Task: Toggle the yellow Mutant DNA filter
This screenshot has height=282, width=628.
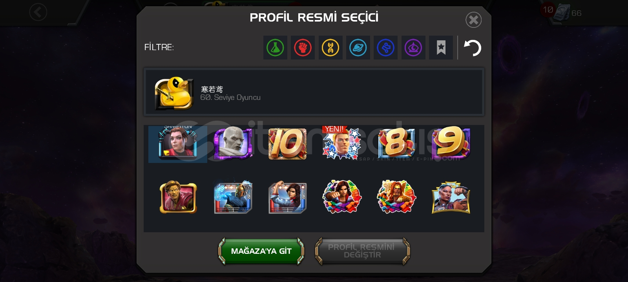Action: tap(330, 48)
